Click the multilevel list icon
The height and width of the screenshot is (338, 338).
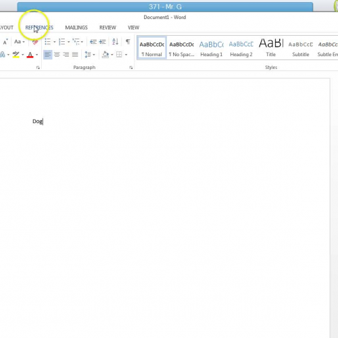click(x=76, y=42)
